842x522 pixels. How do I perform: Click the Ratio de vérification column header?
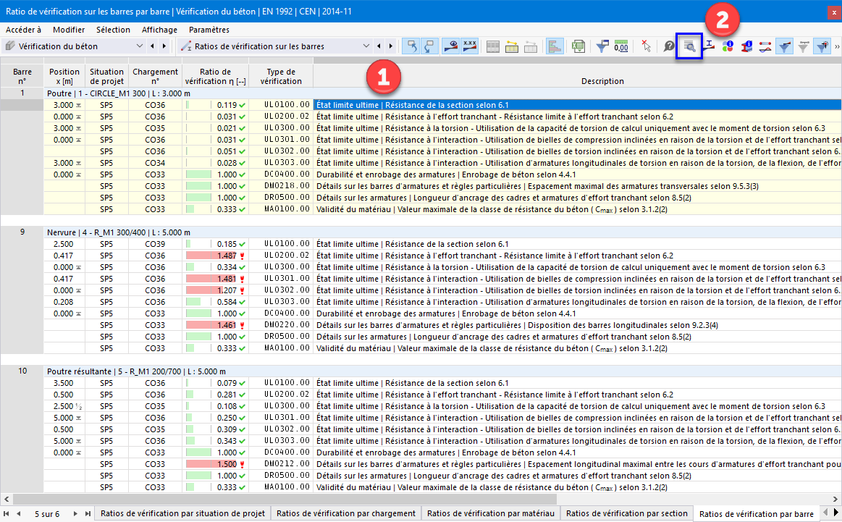point(215,76)
